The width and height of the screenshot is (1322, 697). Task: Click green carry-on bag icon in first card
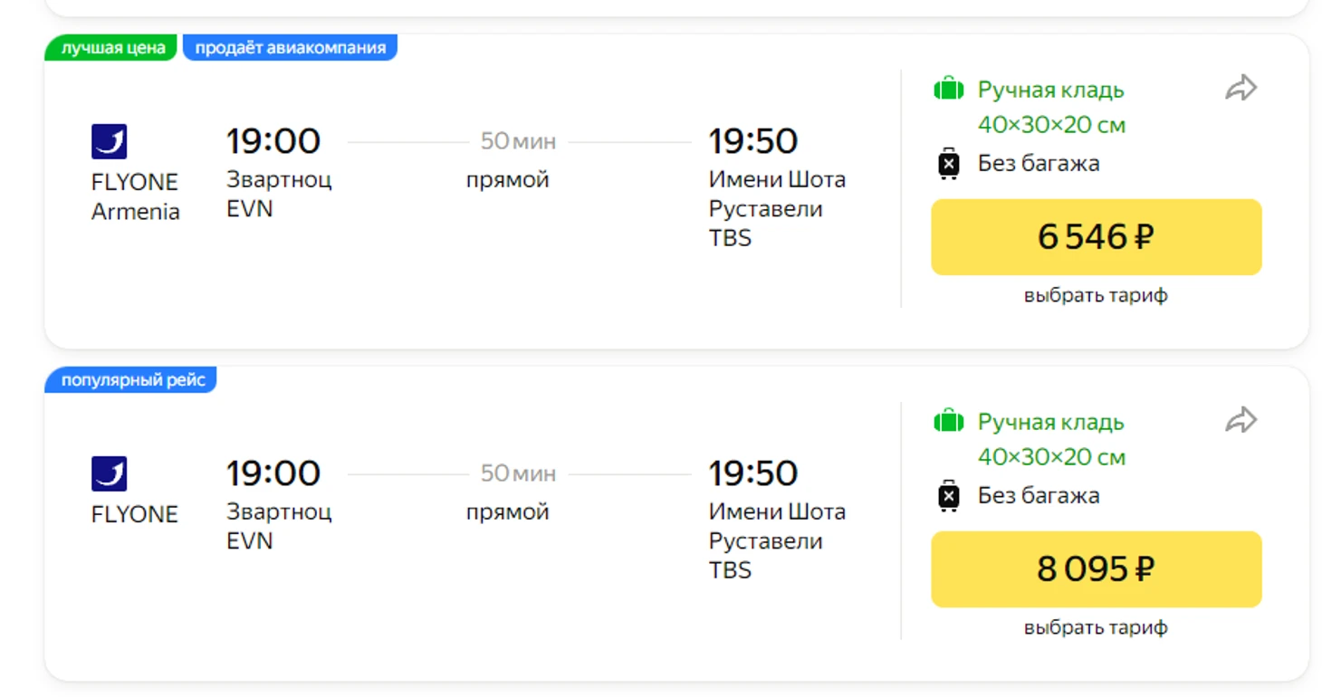948,89
